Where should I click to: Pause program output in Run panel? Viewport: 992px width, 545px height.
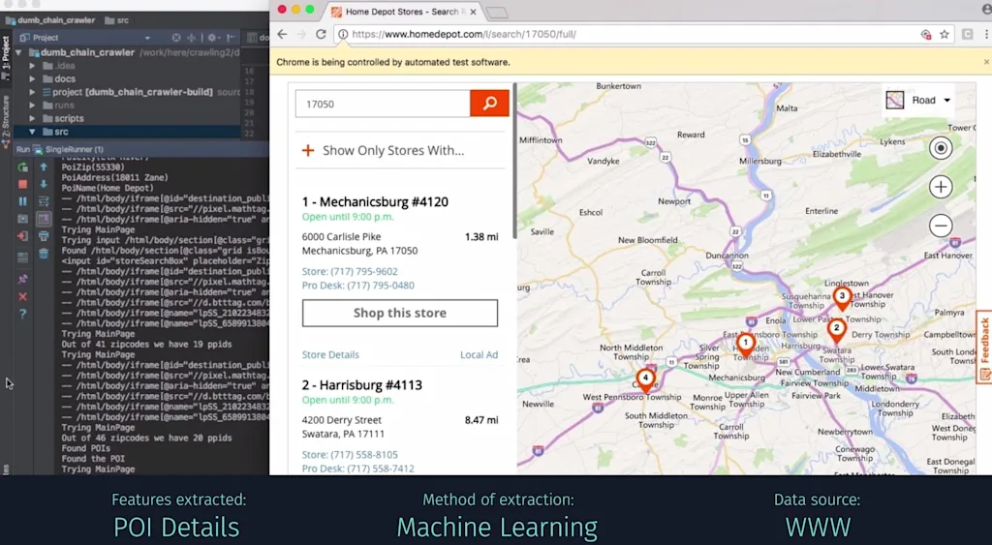[x=23, y=201]
